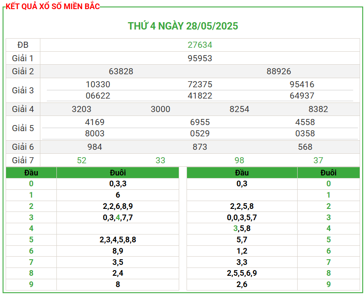Screen dimensions: 364x294
Task: Select second prize number 63828
Action: [121, 71]
